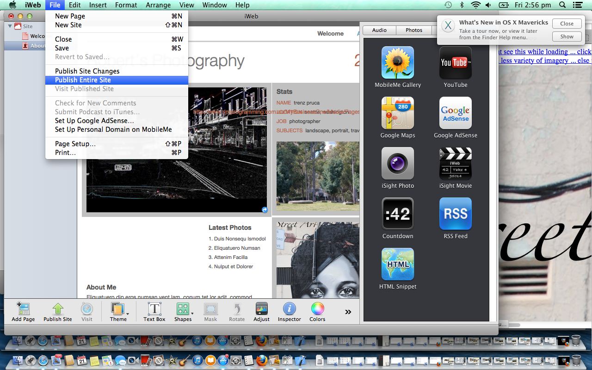Image resolution: width=592 pixels, height=370 pixels.
Task: Insert the iSight Movie widget
Action: click(455, 163)
